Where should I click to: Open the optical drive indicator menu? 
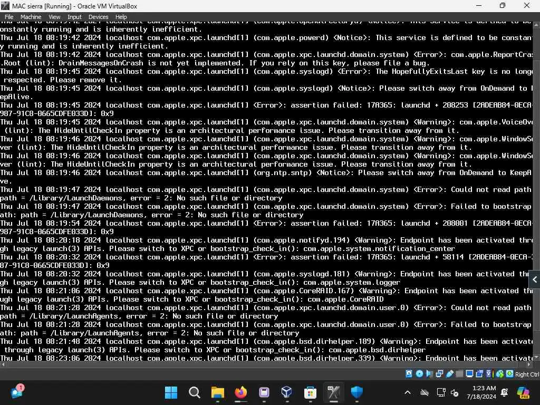[419, 374]
